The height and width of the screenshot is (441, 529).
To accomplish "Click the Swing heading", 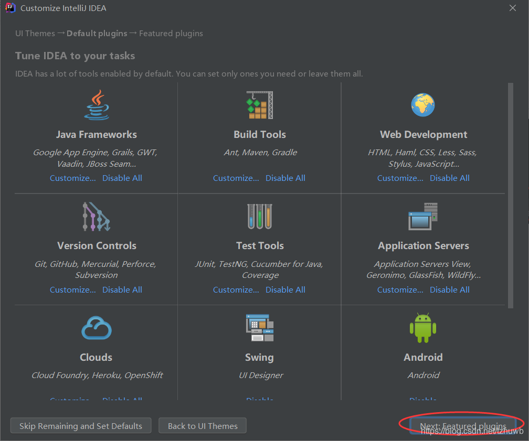I will pyautogui.click(x=259, y=358).
